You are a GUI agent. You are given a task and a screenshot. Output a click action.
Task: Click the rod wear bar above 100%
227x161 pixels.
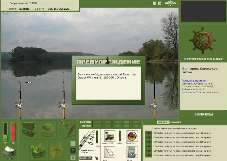97,137
